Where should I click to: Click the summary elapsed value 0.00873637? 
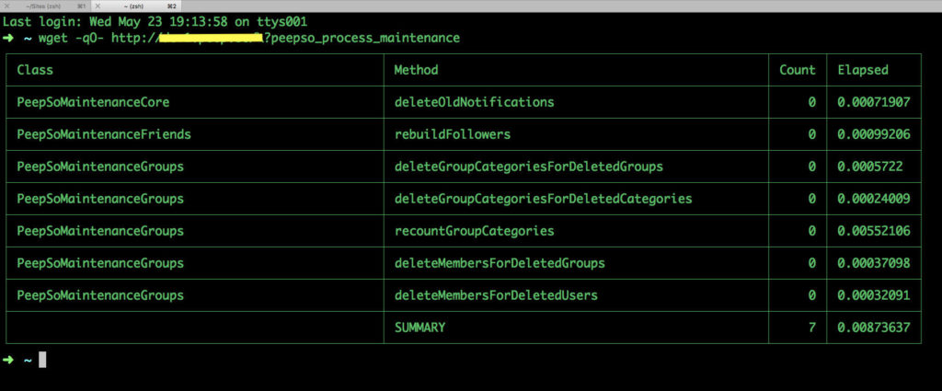pos(874,328)
